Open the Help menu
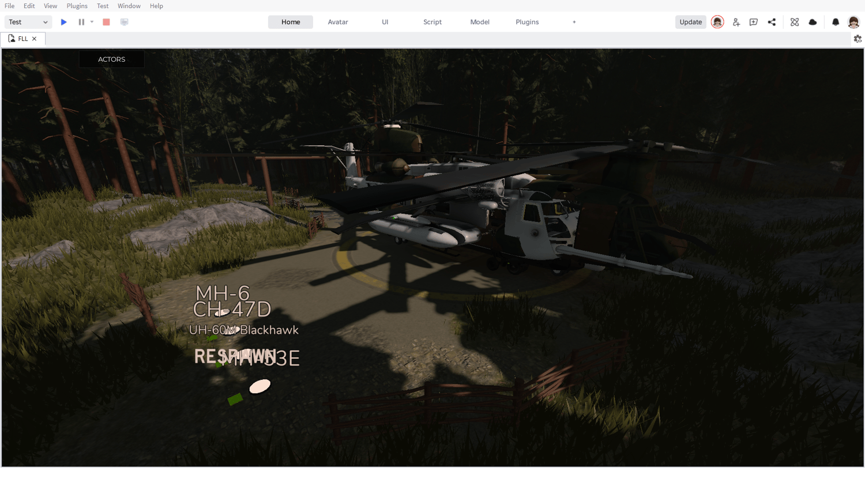The image size is (865, 486). [x=156, y=6]
